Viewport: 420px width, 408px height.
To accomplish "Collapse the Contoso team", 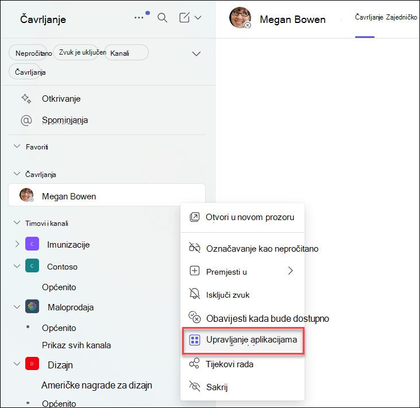I will 17,266.
